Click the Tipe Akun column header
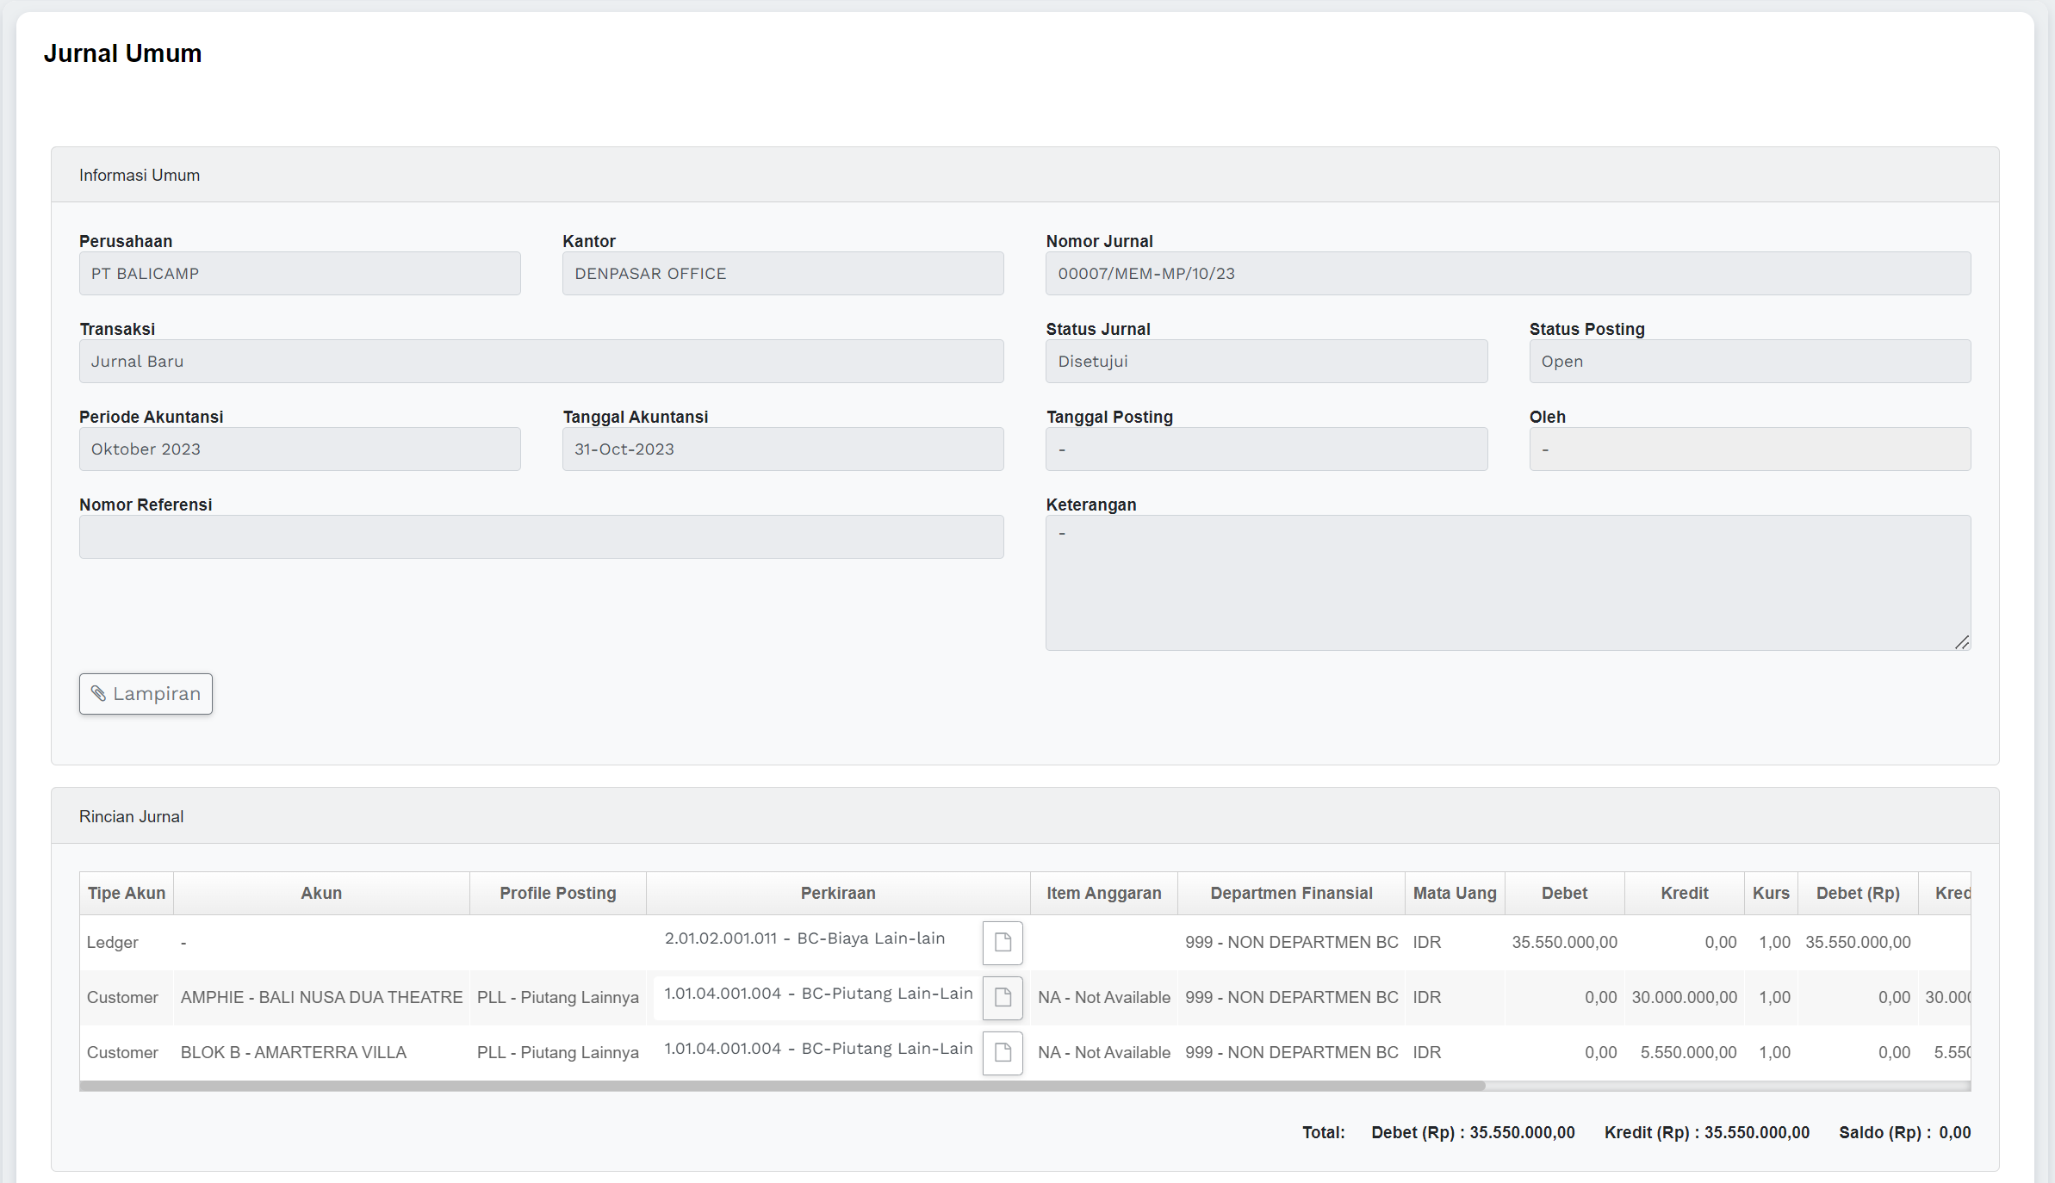The height and width of the screenshot is (1183, 2055). (127, 894)
